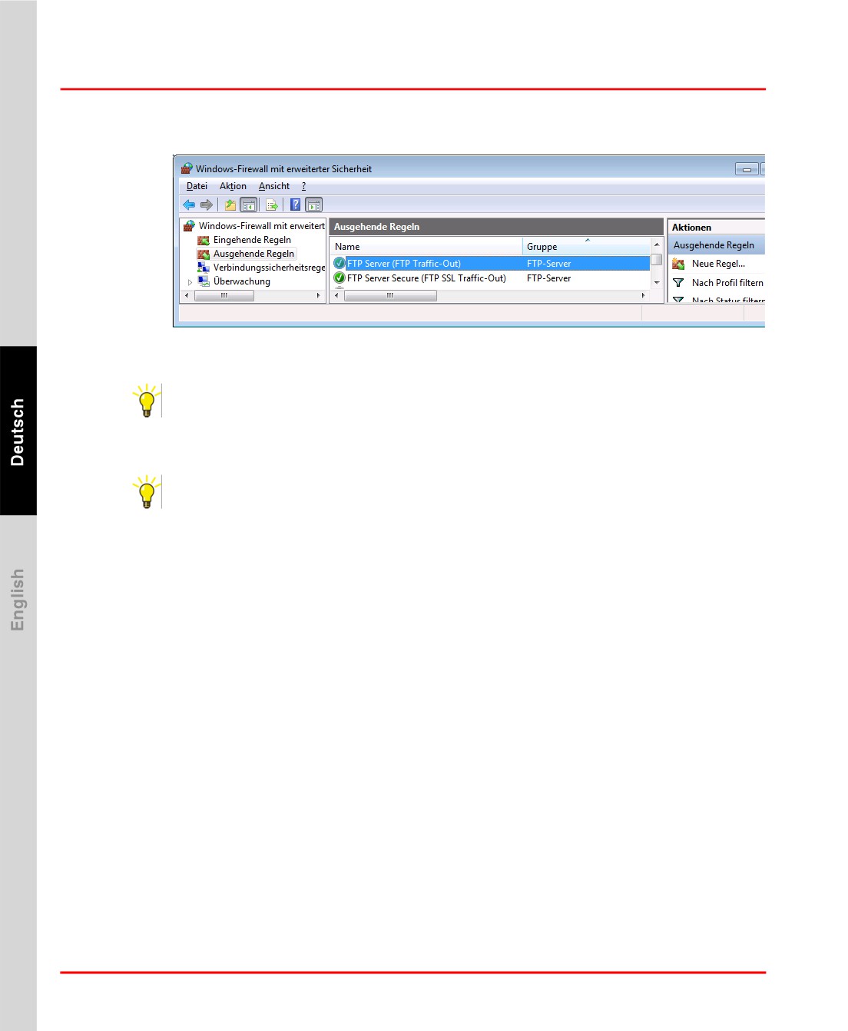Click the firewall icon in the title bar

(187, 168)
